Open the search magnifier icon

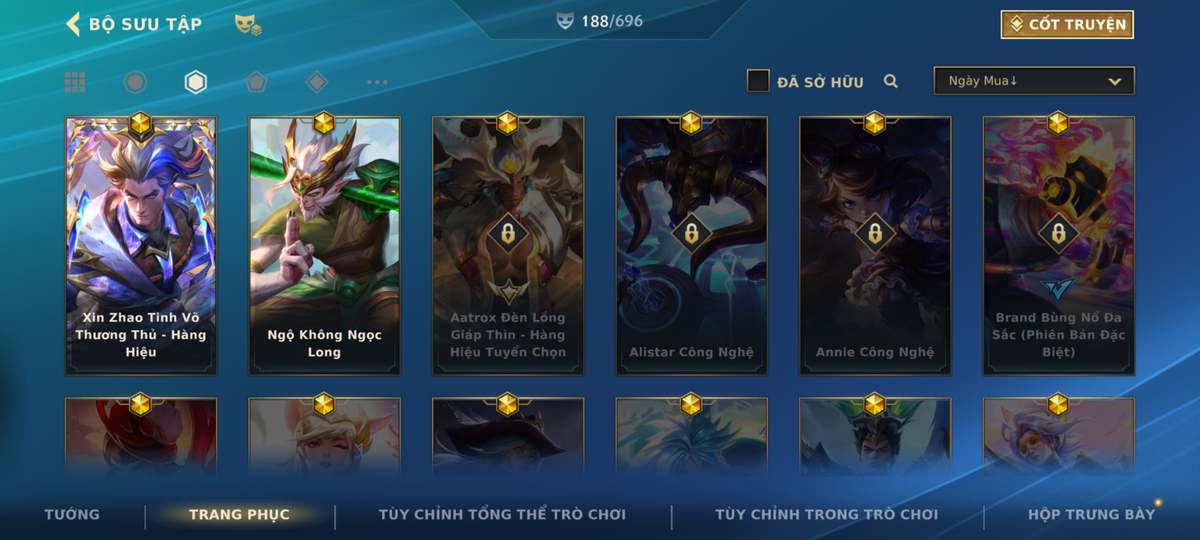pyautogui.click(x=890, y=81)
